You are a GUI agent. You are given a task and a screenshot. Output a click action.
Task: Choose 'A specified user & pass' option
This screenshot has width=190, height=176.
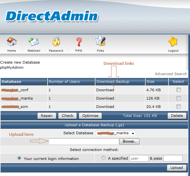(x=104, y=158)
